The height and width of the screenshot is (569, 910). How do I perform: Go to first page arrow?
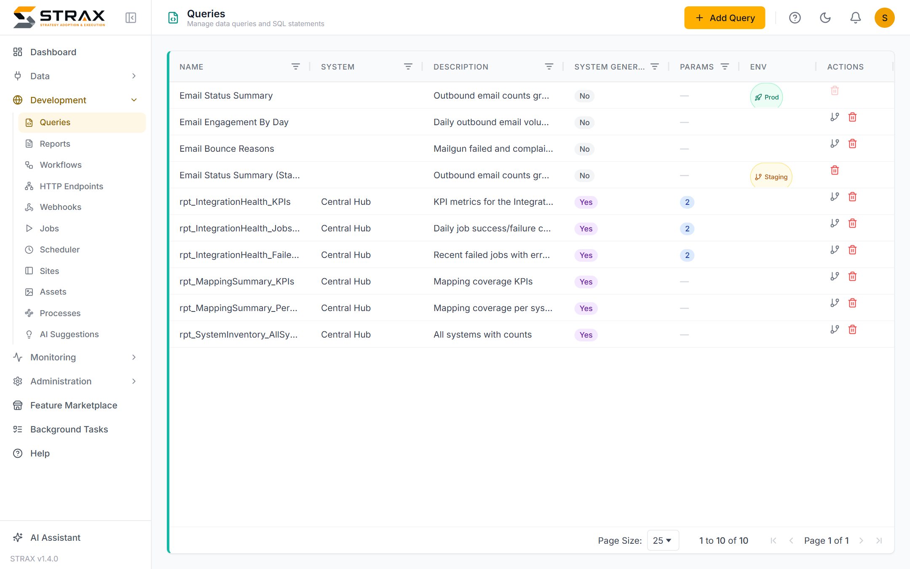pyautogui.click(x=773, y=540)
